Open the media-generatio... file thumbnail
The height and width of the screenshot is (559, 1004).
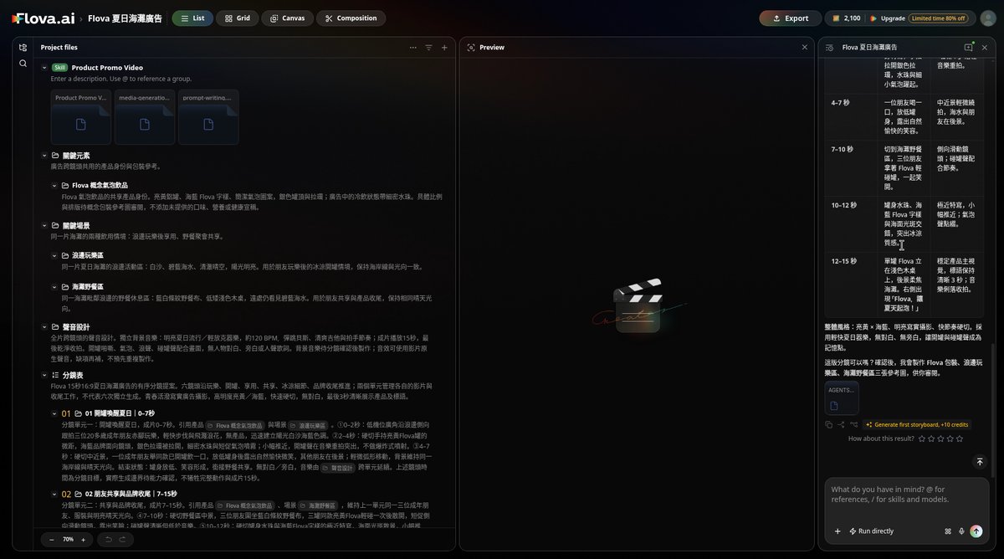145,117
